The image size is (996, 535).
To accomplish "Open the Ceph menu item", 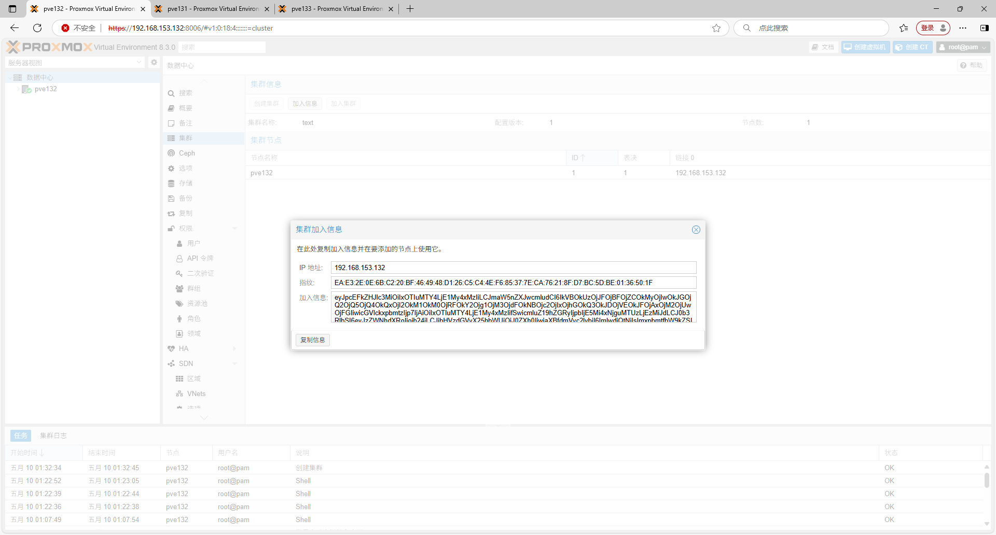I will point(203,153).
